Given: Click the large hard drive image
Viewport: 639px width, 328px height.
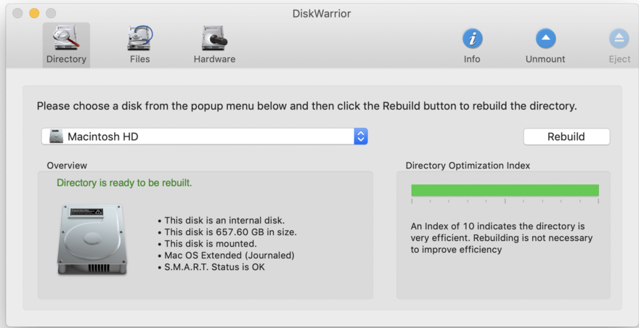Looking at the screenshot, I should (x=91, y=239).
